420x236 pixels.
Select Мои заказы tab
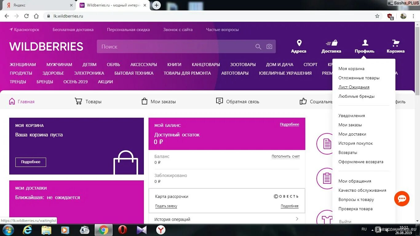[158, 101]
